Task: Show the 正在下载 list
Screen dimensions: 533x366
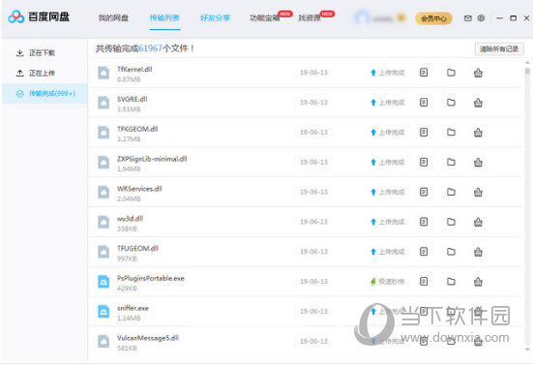Action: [x=36, y=52]
